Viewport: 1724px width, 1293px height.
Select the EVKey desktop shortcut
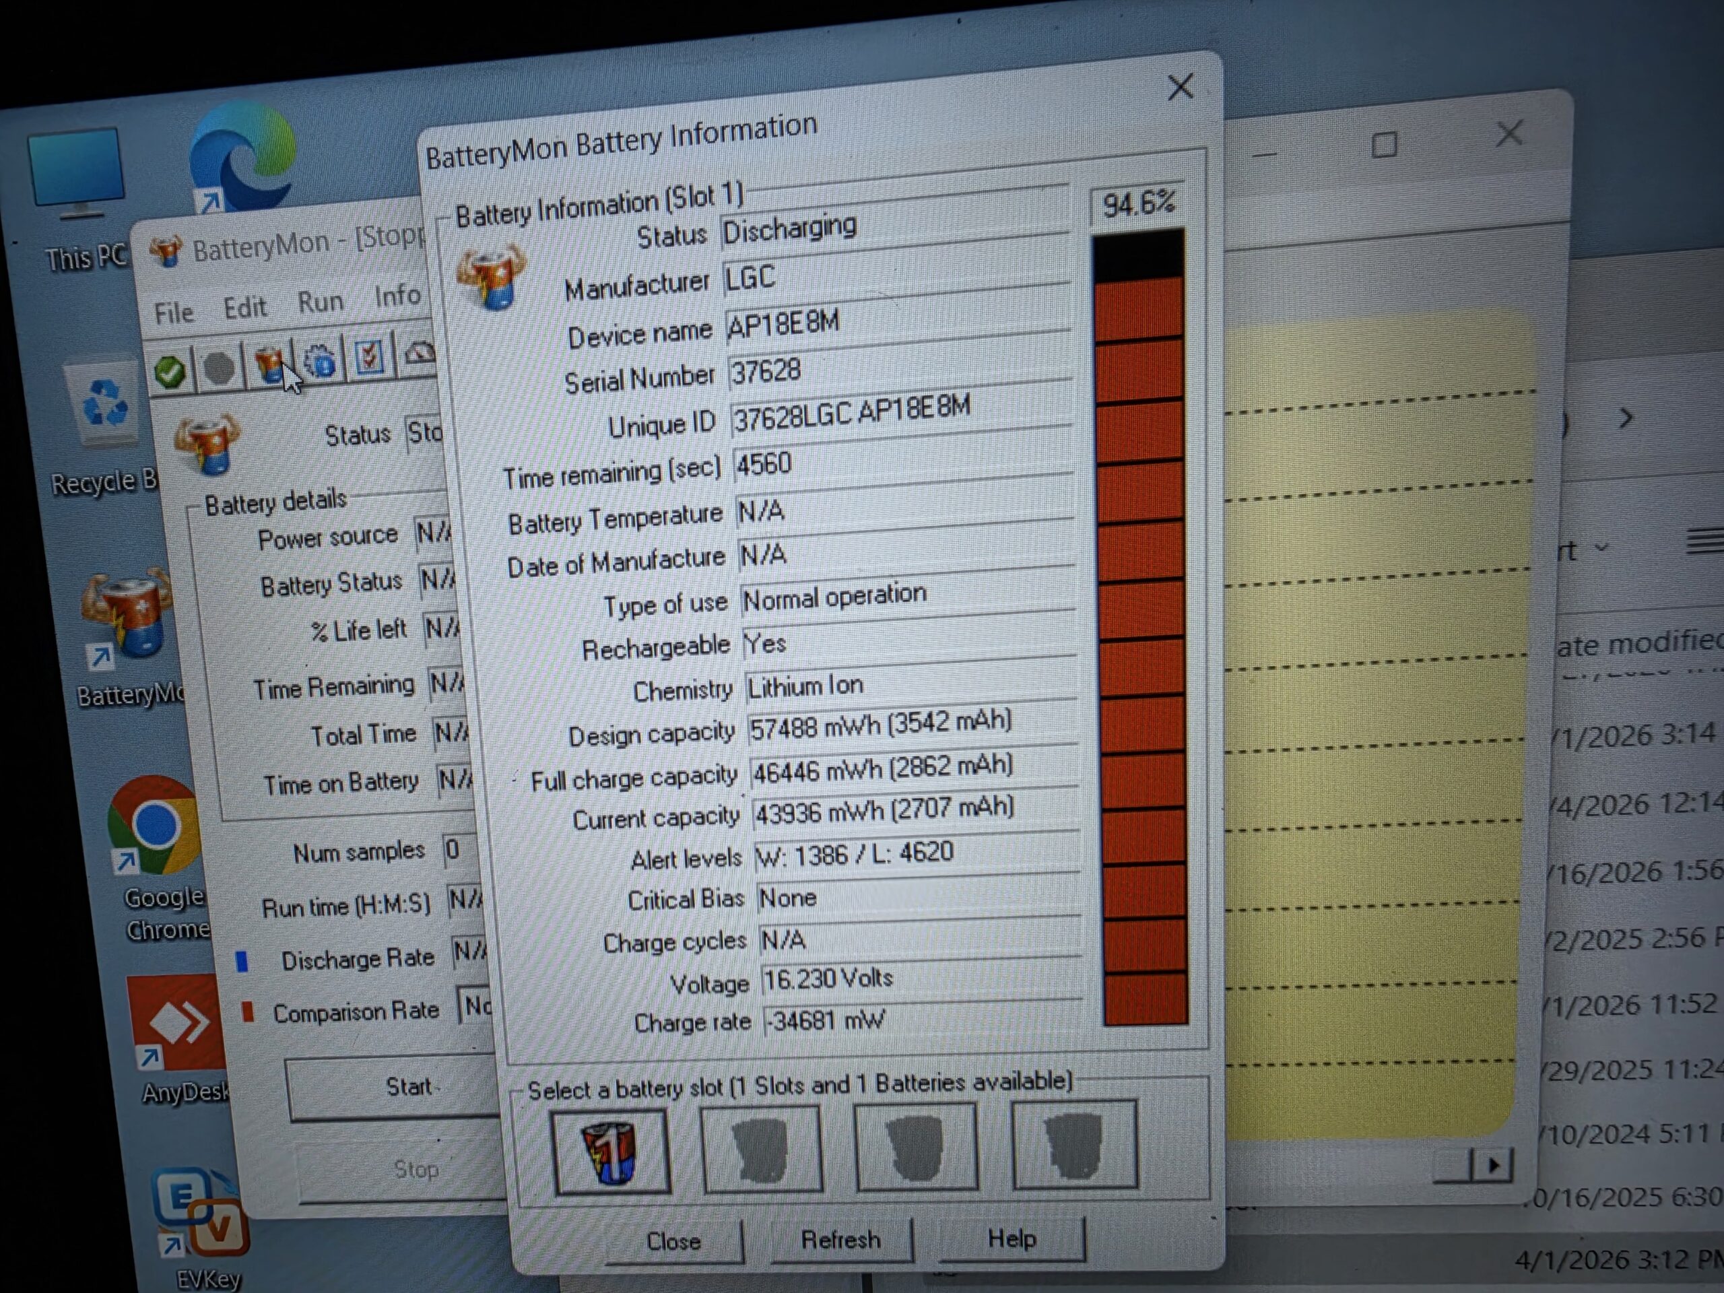(201, 1228)
